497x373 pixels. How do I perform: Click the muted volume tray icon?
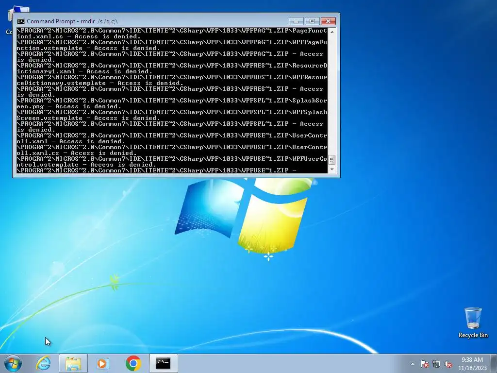(448, 364)
